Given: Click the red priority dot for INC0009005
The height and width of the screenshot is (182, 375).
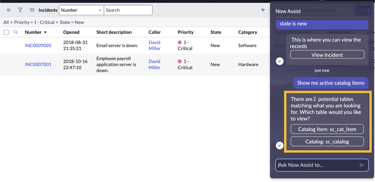Looking at the screenshot, I should [x=180, y=42].
